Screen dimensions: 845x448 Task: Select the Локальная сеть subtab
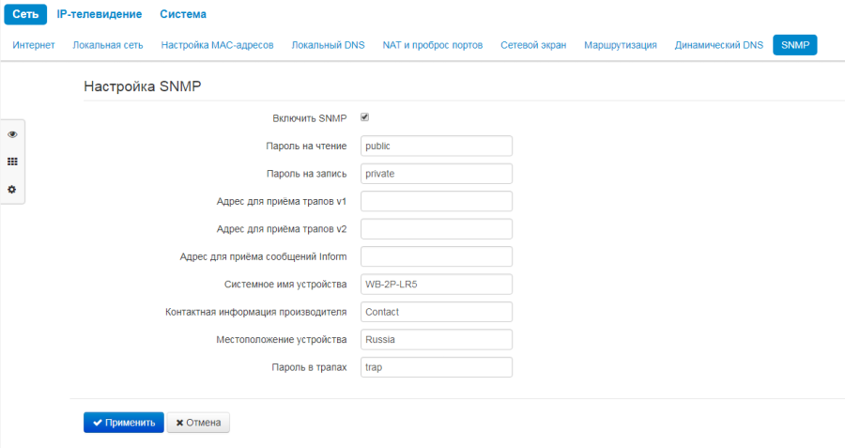108,45
